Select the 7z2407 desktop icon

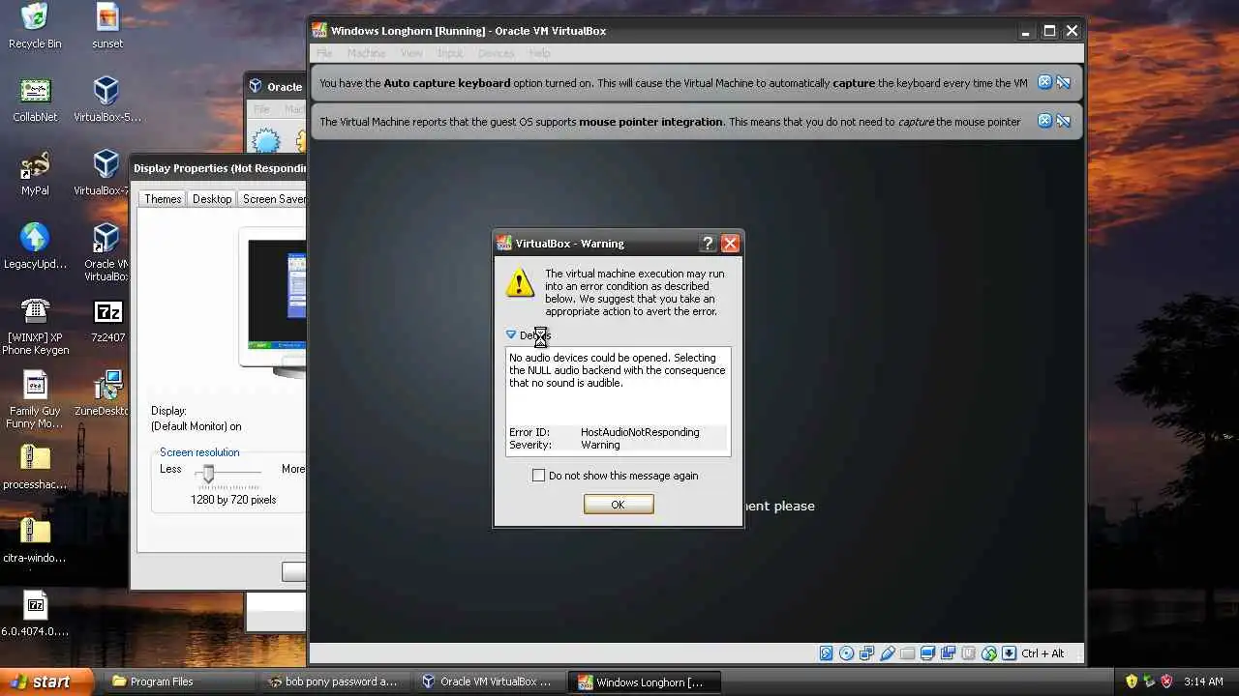pyautogui.click(x=107, y=320)
